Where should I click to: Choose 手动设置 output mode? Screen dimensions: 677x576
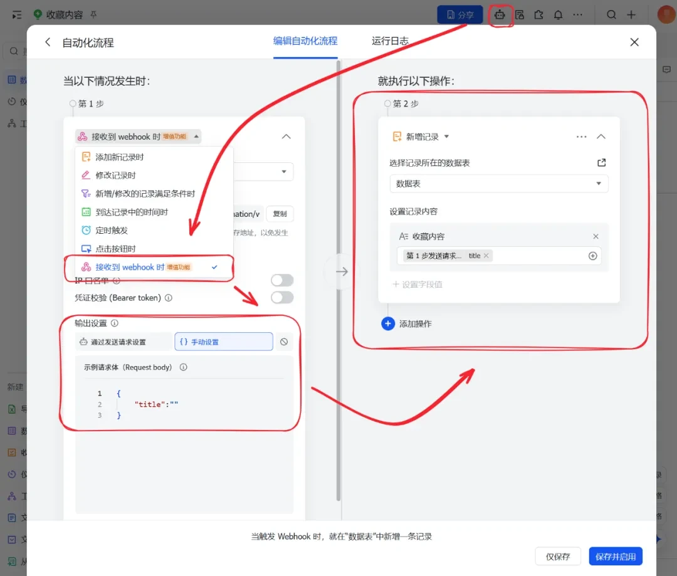[x=224, y=342]
